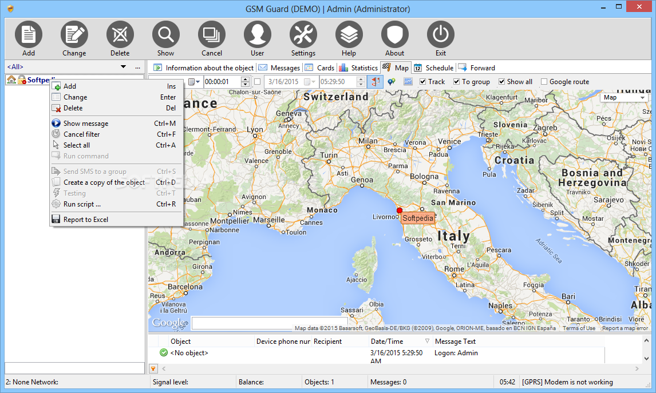
Task: Toggle the Show all checkbox
Action: [501, 82]
